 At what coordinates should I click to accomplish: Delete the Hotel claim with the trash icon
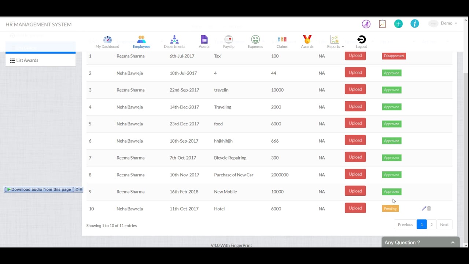pos(429,208)
